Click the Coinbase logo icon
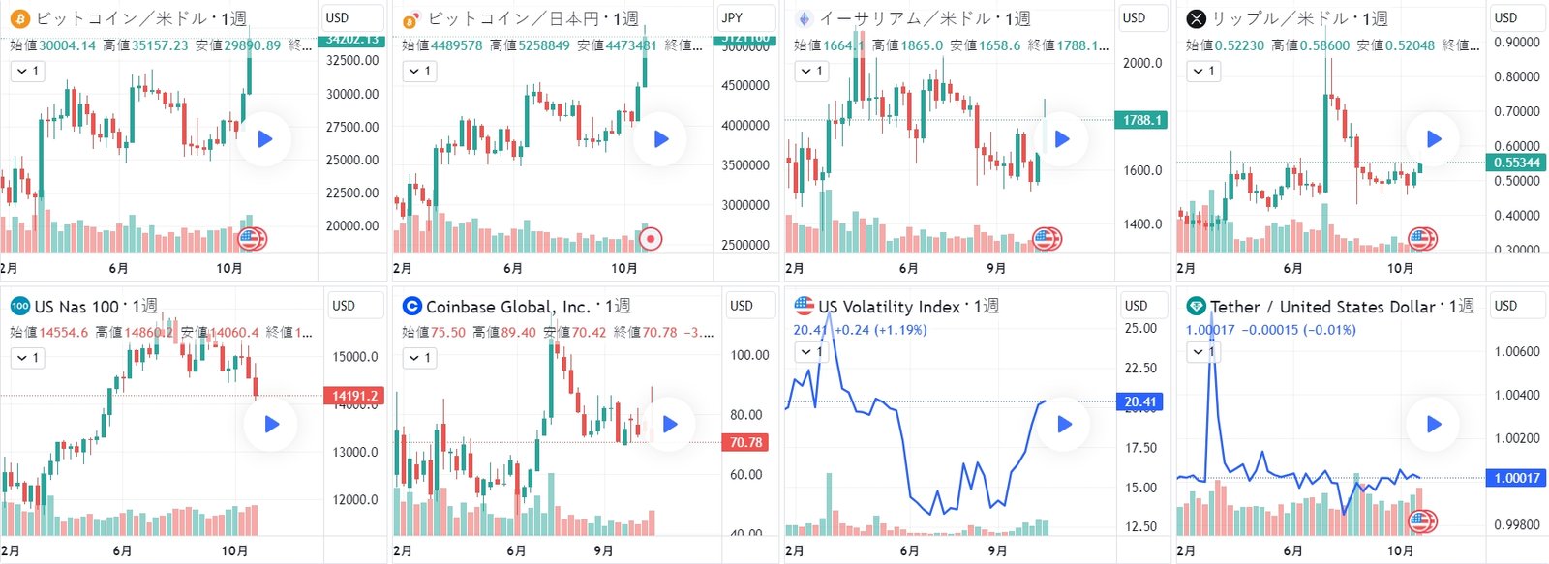The height and width of the screenshot is (564, 1549). [x=412, y=307]
